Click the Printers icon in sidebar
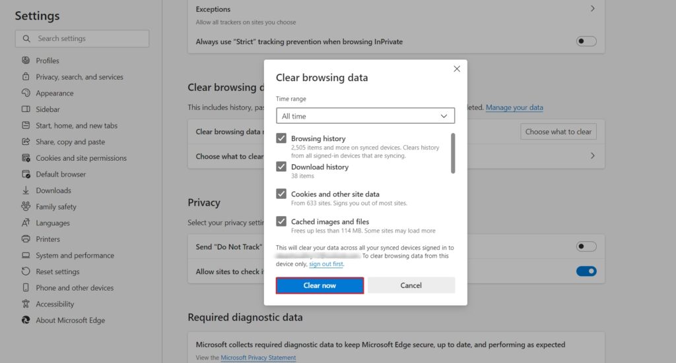 (x=26, y=239)
